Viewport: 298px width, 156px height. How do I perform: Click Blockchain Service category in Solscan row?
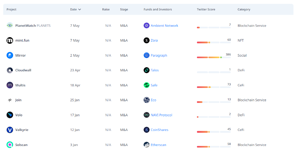(252, 145)
